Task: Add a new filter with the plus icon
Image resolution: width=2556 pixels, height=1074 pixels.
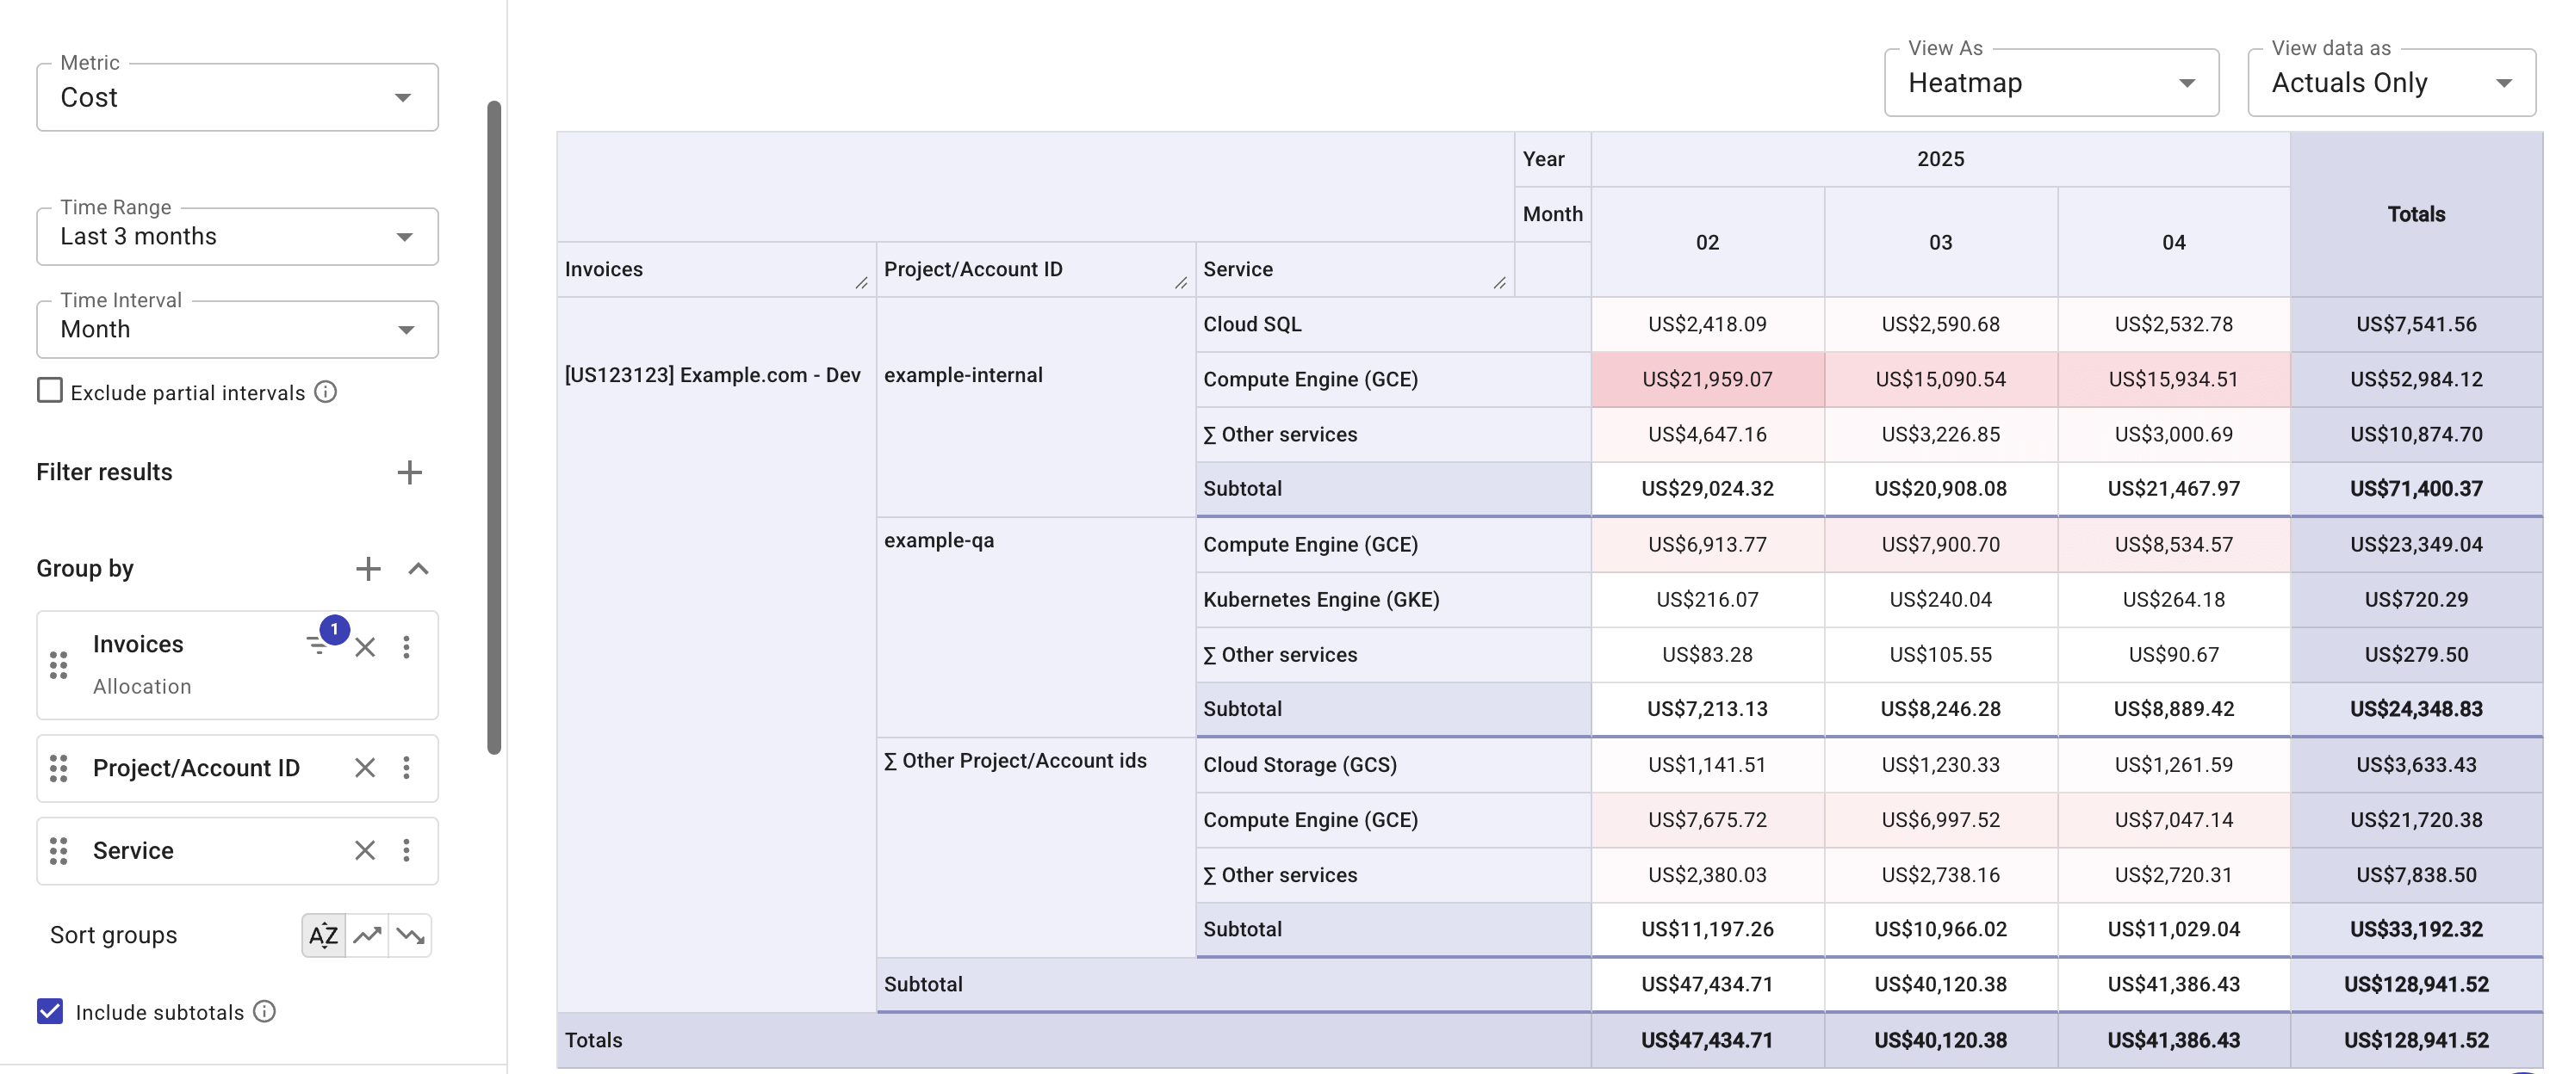Action: pyautogui.click(x=410, y=472)
